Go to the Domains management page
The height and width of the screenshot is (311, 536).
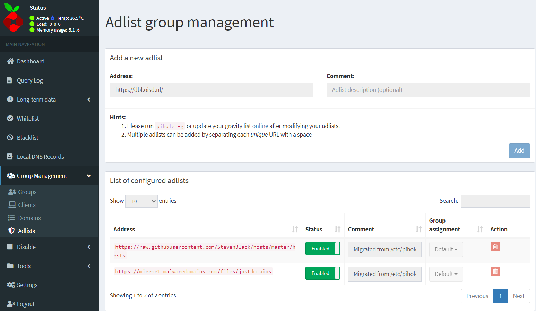28,218
